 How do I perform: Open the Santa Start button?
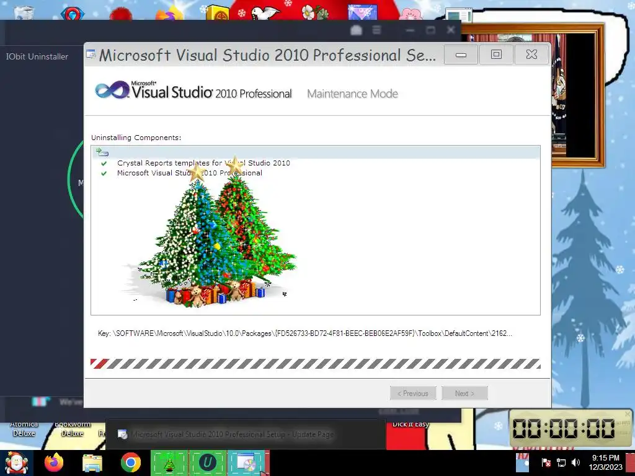16,462
